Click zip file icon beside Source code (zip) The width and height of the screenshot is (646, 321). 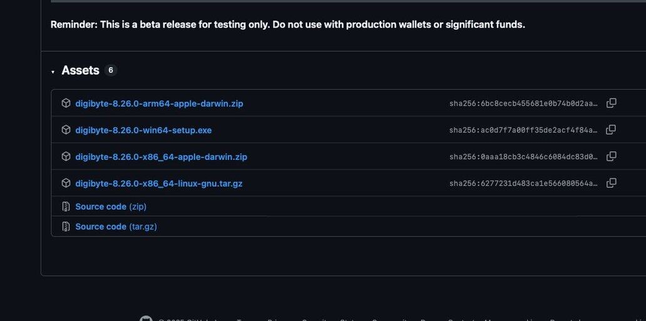tap(66, 206)
